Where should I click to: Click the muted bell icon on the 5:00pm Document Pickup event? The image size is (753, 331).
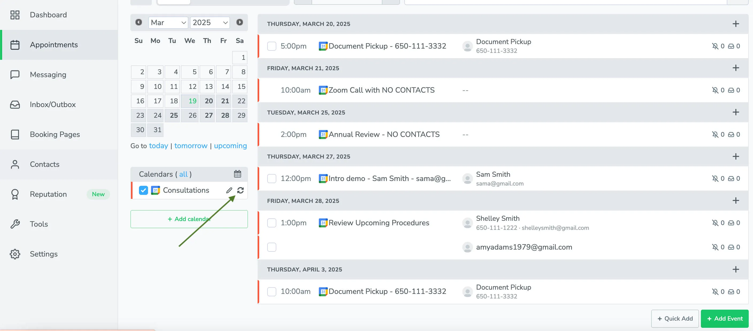click(715, 46)
